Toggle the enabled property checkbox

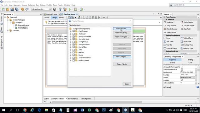click(182, 80)
